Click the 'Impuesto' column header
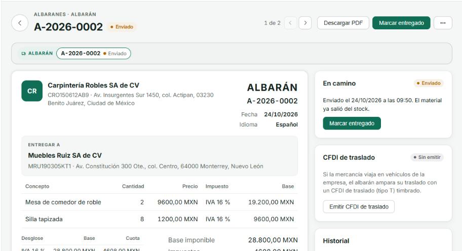The width and height of the screenshot is (462, 251). [217, 186]
